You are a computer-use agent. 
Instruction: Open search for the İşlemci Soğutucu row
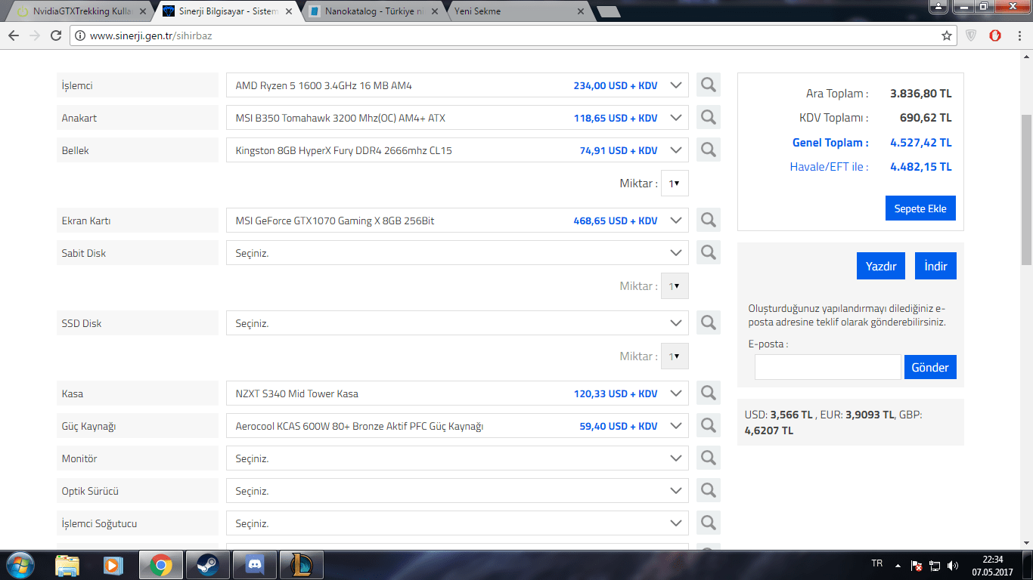(x=709, y=523)
